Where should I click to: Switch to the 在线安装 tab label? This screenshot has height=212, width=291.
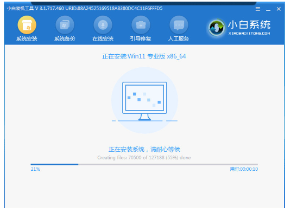(103, 38)
